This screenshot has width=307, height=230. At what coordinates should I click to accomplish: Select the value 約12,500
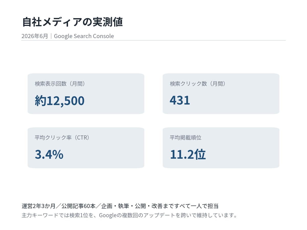[x=60, y=100]
